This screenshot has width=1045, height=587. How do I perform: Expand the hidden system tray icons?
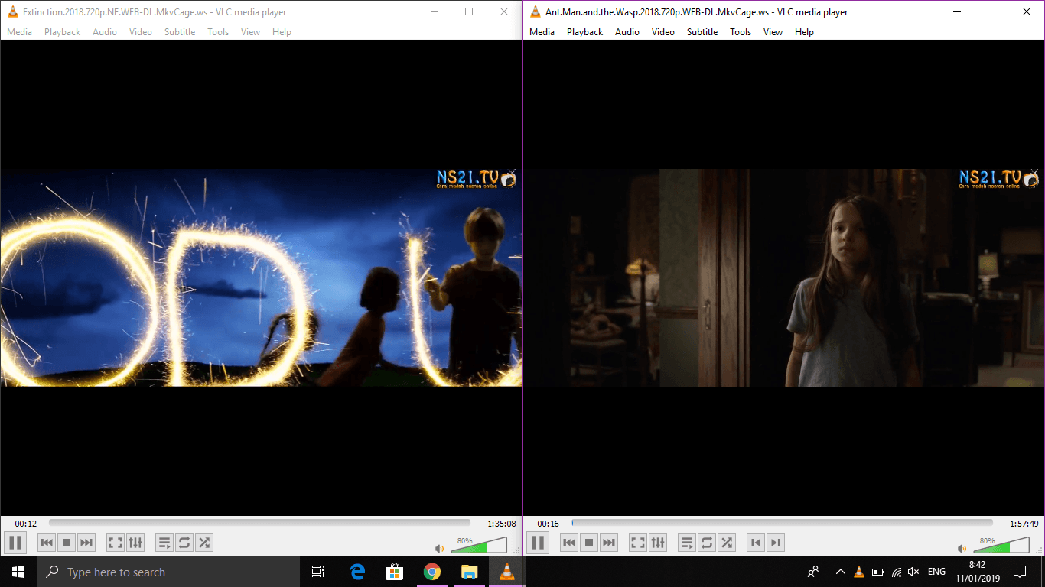(841, 572)
